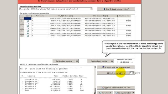This screenshot has height=94, width=168.
Task: Click System A coordinates of P1
Action: click(x=65, y=19)
